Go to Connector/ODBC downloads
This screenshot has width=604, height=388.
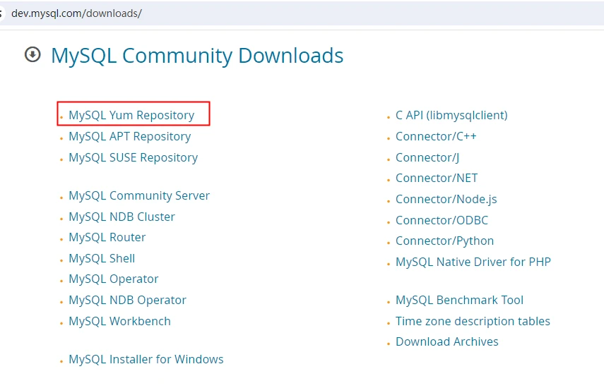point(442,220)
